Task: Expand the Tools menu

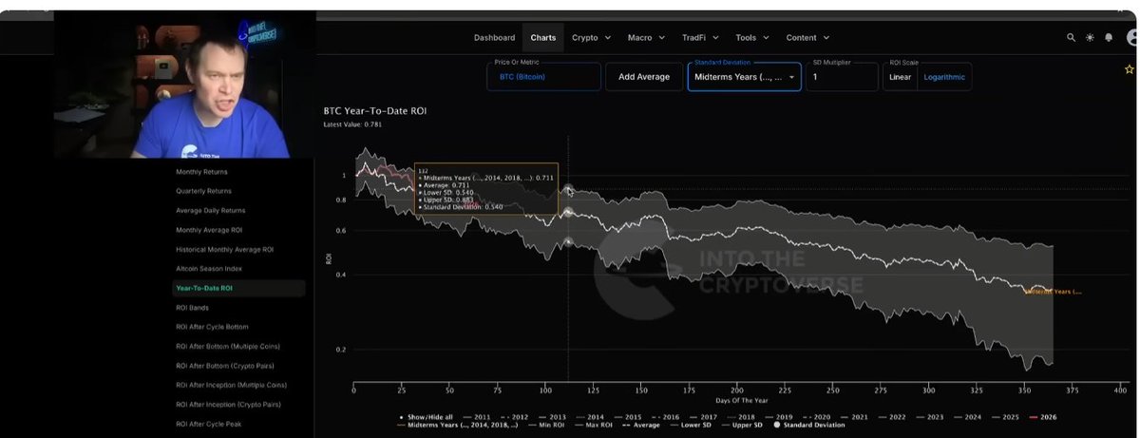Action: tap(751, 38)
